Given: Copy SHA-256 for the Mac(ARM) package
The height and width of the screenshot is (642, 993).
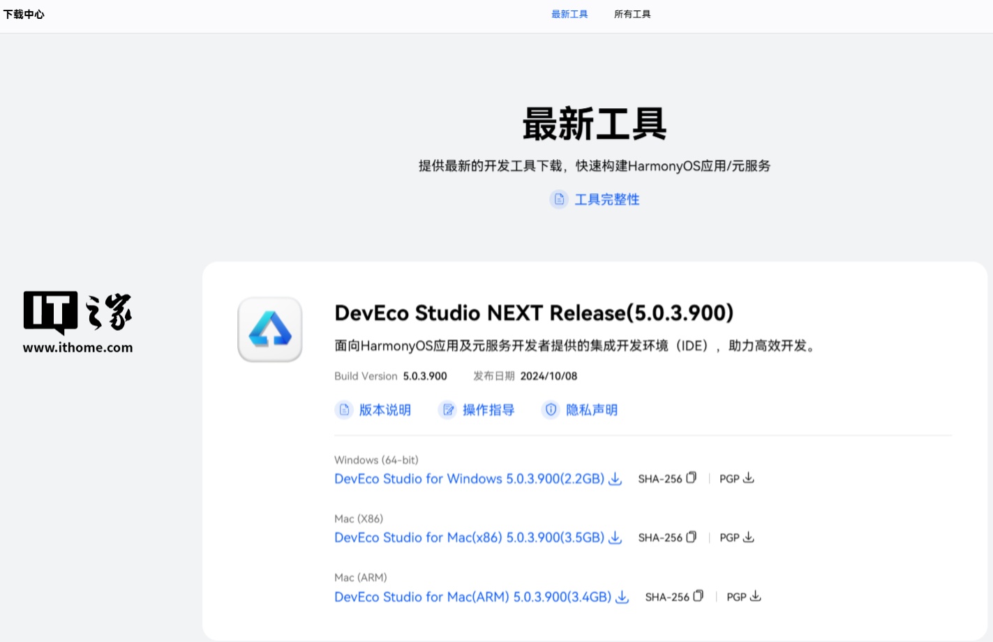Looking at the screenshot, I should pyautogui.click(x=699, y=597).
